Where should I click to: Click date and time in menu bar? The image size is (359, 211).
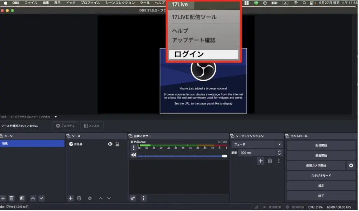click(x=338, y=3)
